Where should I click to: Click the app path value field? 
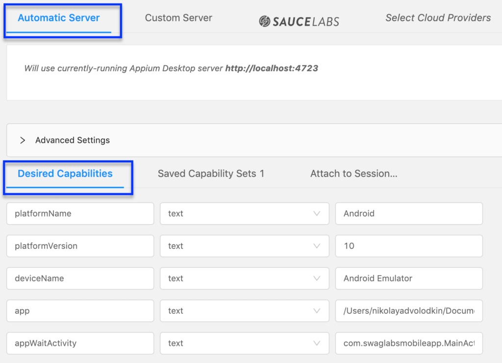point(409,311)
